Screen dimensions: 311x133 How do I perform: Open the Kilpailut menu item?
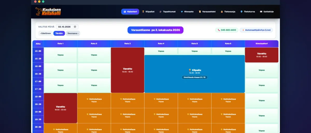point(148,12)
